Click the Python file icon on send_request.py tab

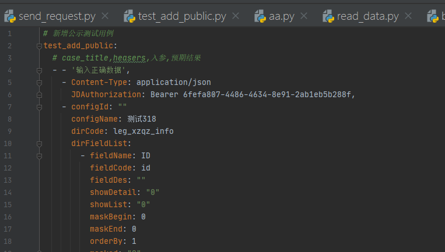point(9,16)
